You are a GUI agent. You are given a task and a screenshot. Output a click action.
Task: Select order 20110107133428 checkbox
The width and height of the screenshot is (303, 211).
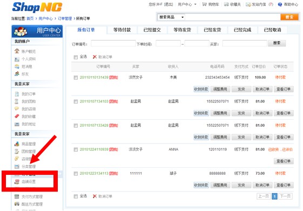tap(76, 126)
